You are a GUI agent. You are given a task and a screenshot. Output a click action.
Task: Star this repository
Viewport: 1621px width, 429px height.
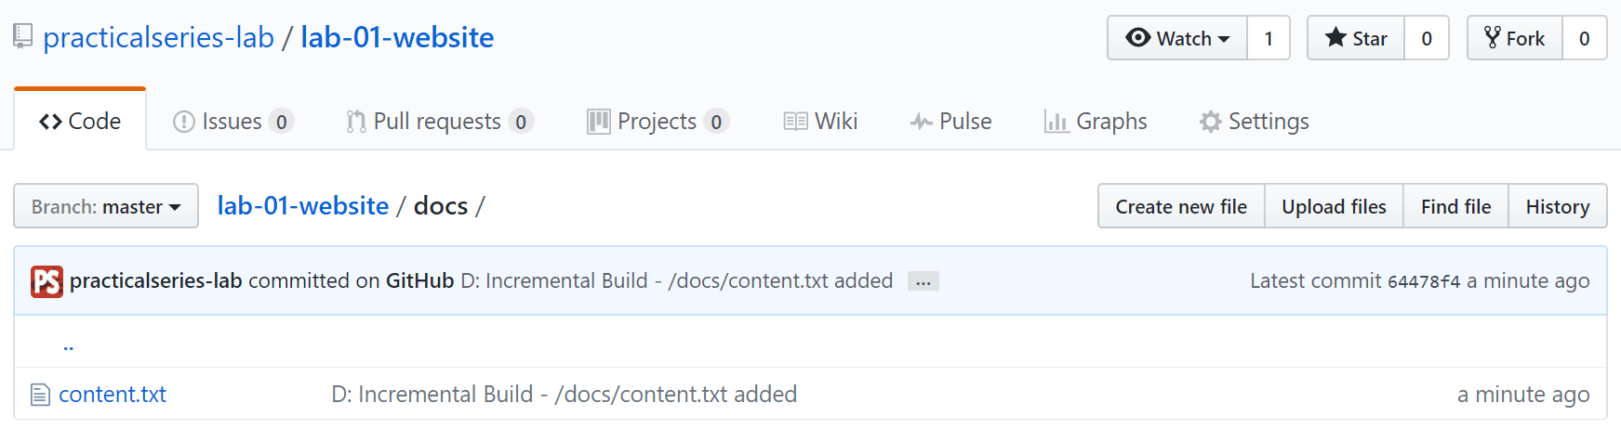(1356, 38)
